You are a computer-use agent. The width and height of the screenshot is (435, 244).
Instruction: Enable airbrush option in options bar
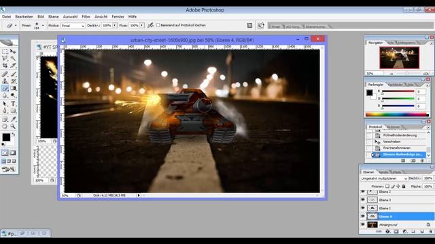click(151, 26)
